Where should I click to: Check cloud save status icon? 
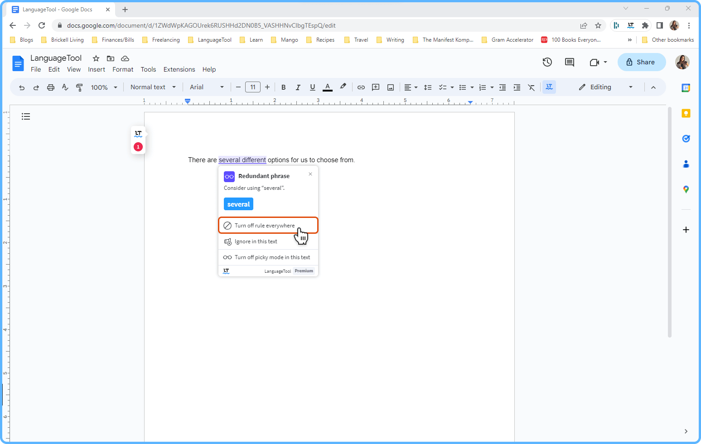pos(125,58)
